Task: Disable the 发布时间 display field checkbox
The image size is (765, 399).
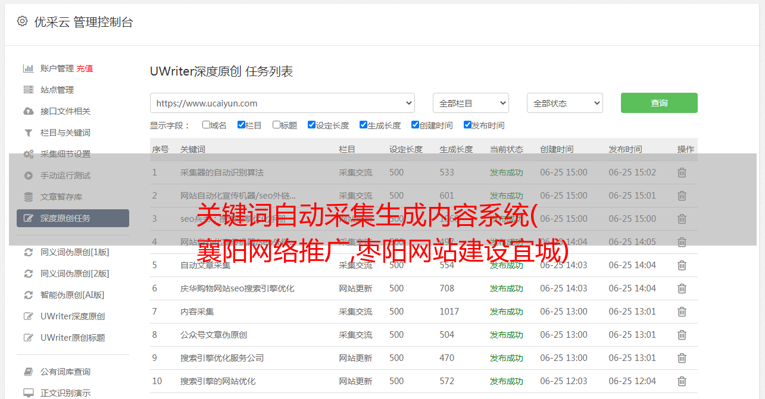Action: pyautogui.click(x=467, y=125)
